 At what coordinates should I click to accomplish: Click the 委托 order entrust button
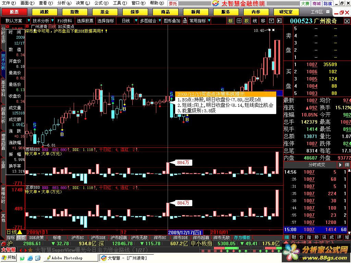pos(173,3)
